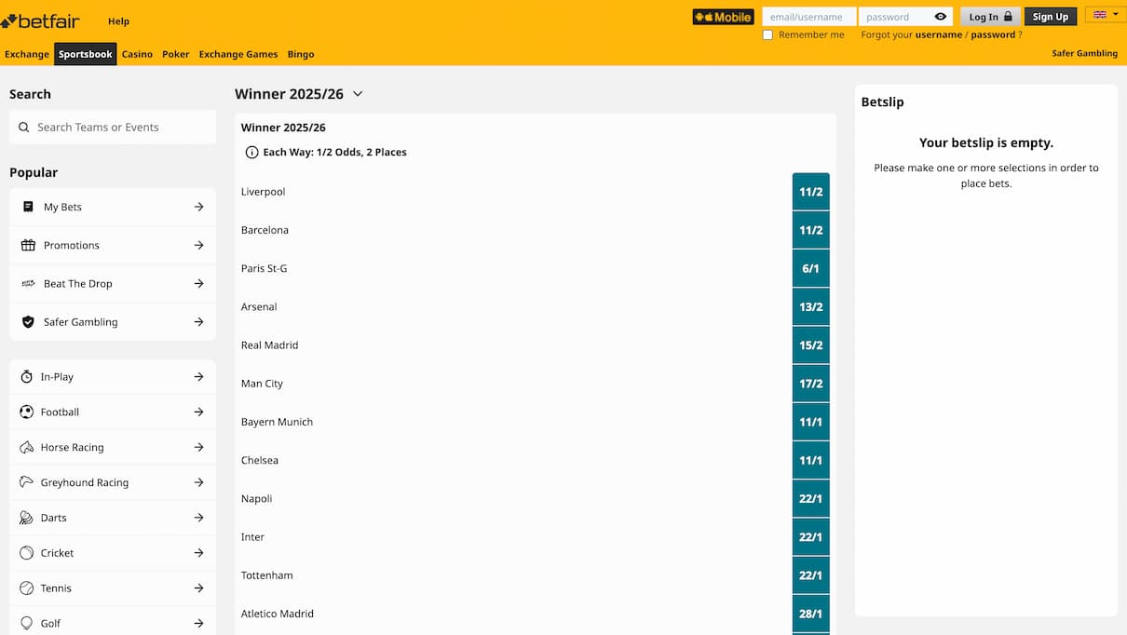This screenshot has width=1127, height=635.
Task: Select the Darts sport icon
Action: (x=26, y=518)
